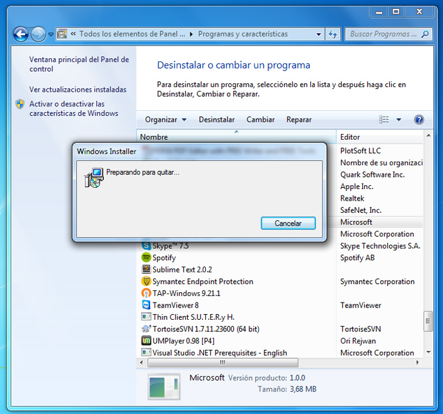Viewport: 443px width, 414px height.
Task: Open the Organizar dropdown menu
Action: pyautogui.click(x=165, y=120)
